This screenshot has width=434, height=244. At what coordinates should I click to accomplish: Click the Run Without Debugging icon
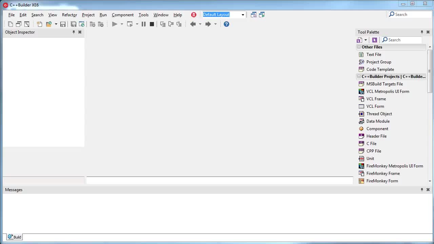pos(130,24)
